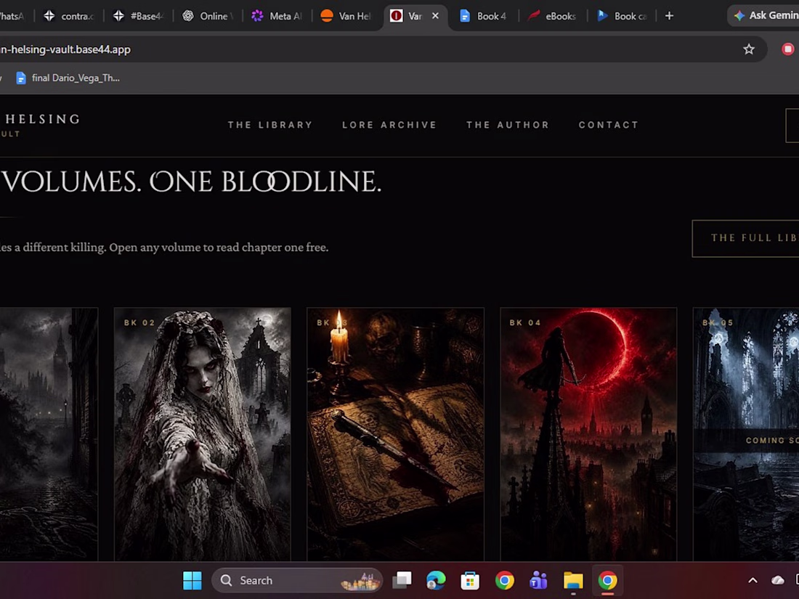
Task: Bookmark this page with the star icon
Action: 749,49
